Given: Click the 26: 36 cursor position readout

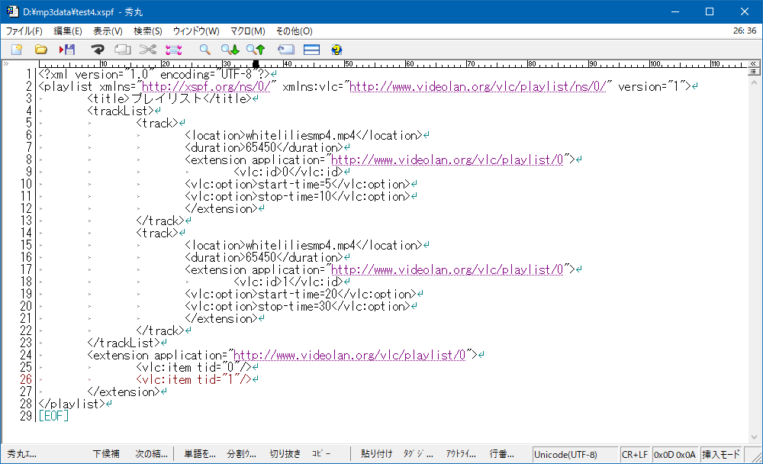Looking at the screenshot, I should pos(745,31).
